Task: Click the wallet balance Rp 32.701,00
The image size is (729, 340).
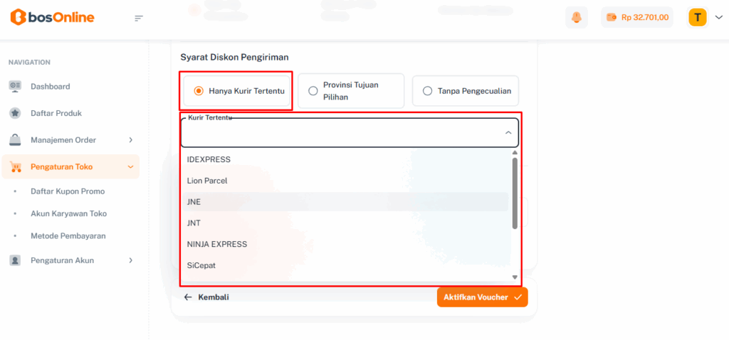Action: 637,17
